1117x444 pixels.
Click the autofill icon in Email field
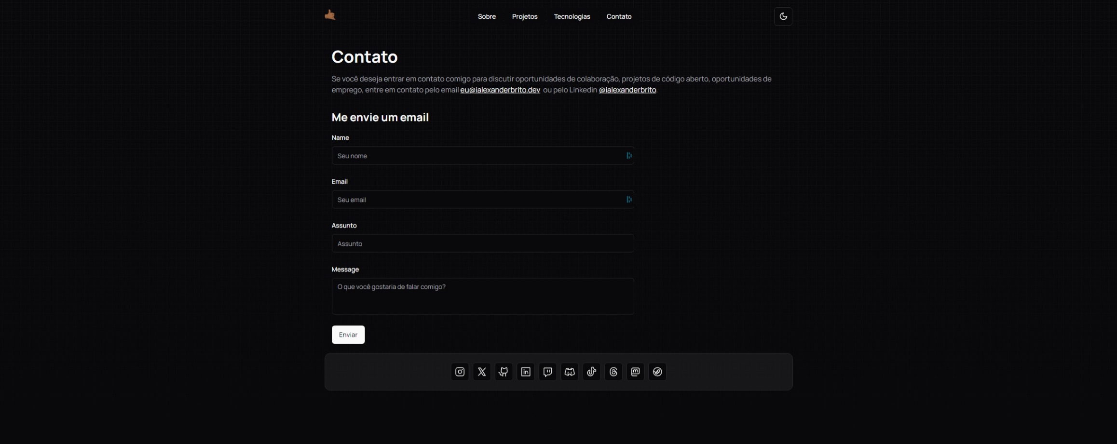click(x=628, y=200)
